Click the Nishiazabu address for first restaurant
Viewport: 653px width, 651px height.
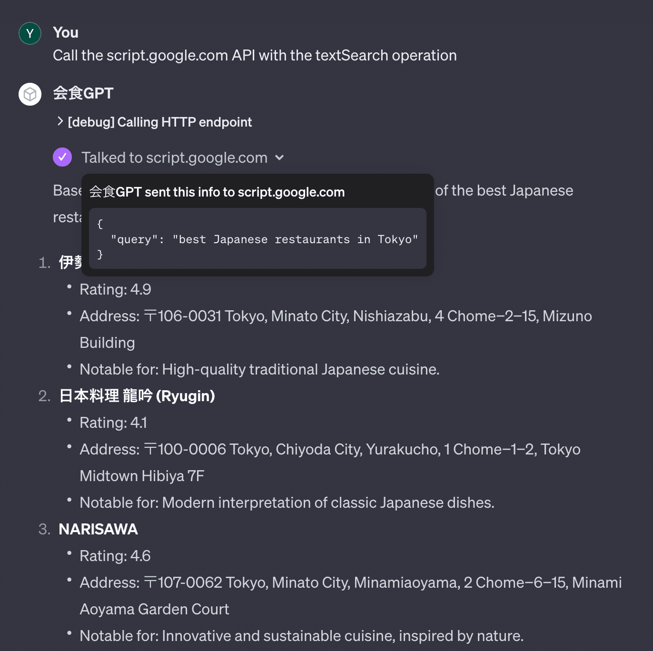[x=336, y=316]
